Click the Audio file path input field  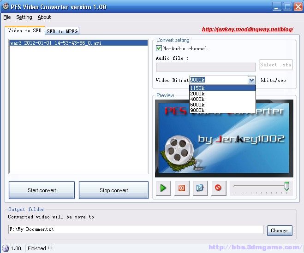pyautogui.click(x=206, y=67)
